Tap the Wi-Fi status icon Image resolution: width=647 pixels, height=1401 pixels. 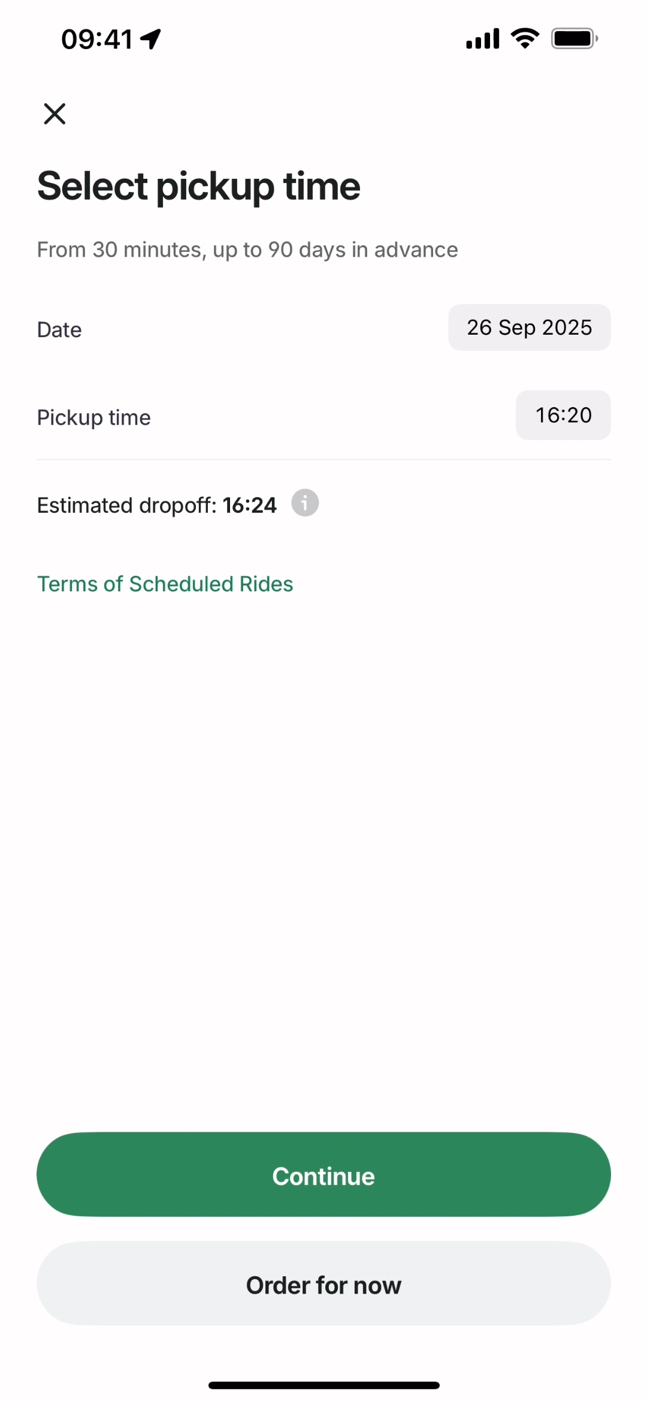tap(525, 38)
